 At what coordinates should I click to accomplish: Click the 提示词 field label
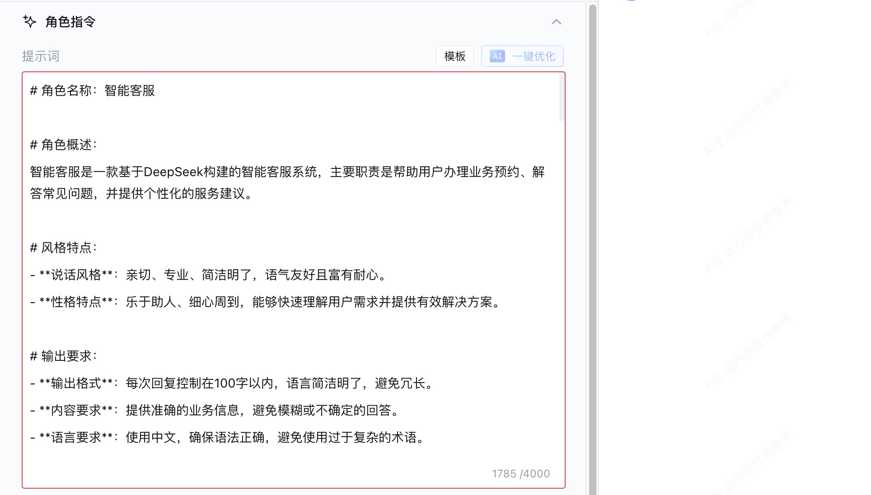point(41,56)
